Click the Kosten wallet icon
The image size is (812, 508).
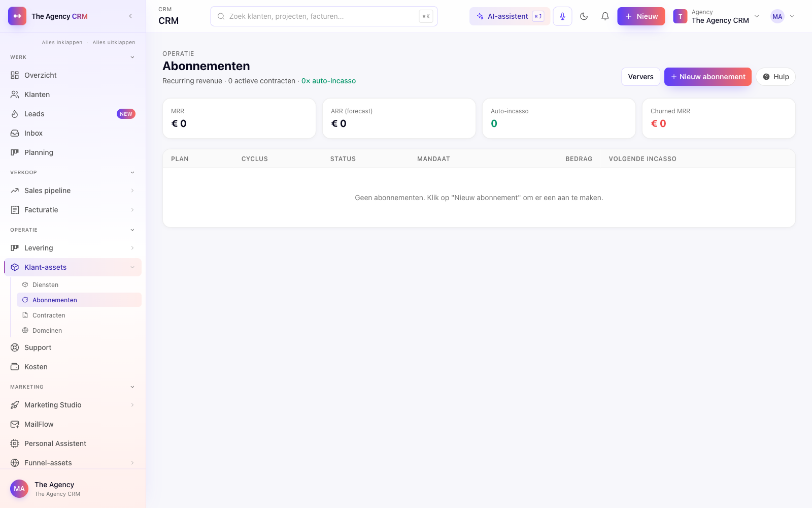coord(15,367)
